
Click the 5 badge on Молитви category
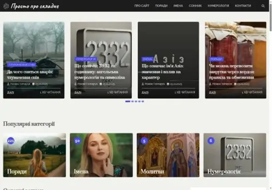pyautogui.click(x=144, y=141)
